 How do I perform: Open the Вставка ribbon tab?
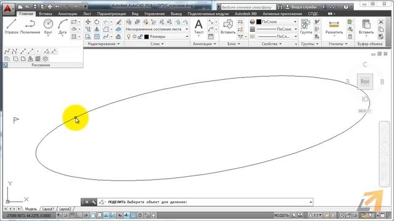point(46,14)
